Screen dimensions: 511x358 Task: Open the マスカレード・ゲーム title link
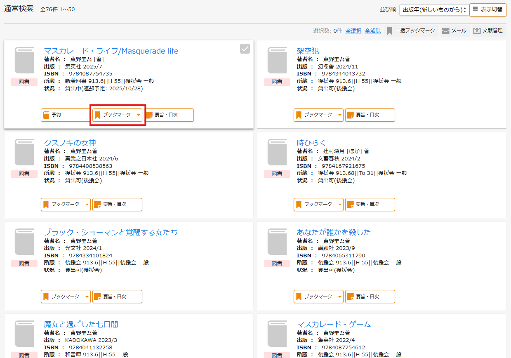pos(334,324)
